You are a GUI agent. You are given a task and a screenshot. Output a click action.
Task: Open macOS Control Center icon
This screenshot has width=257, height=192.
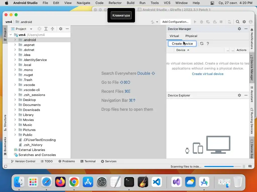tap(212, 3)
